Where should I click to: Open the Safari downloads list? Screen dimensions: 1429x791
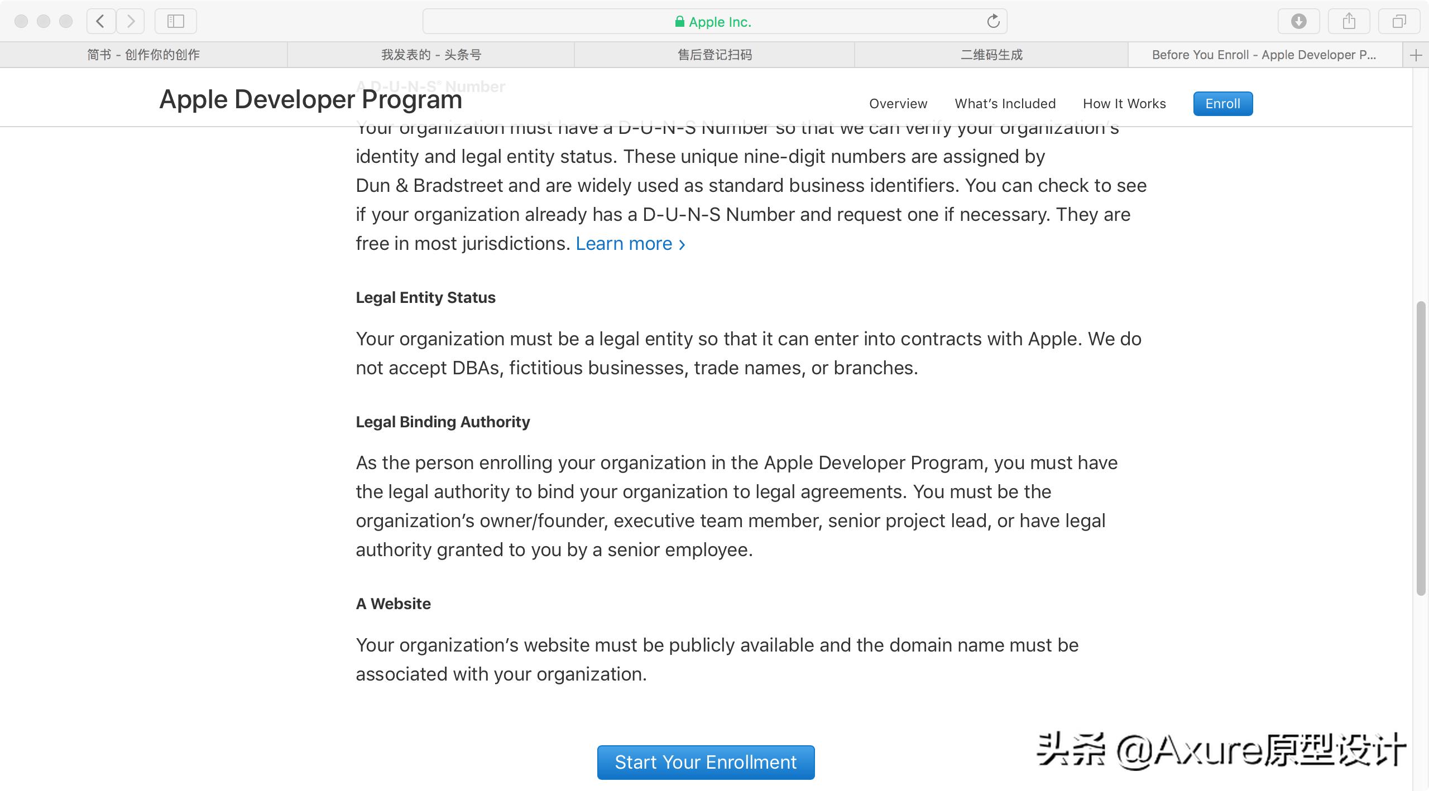[x=1298, y=21]
